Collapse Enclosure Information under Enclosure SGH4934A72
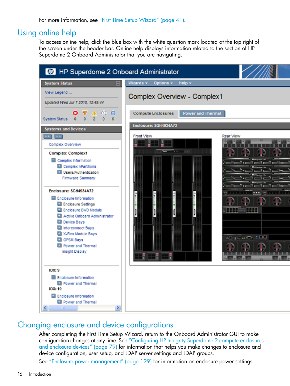290x386 pixels. (x=54, y=198)
